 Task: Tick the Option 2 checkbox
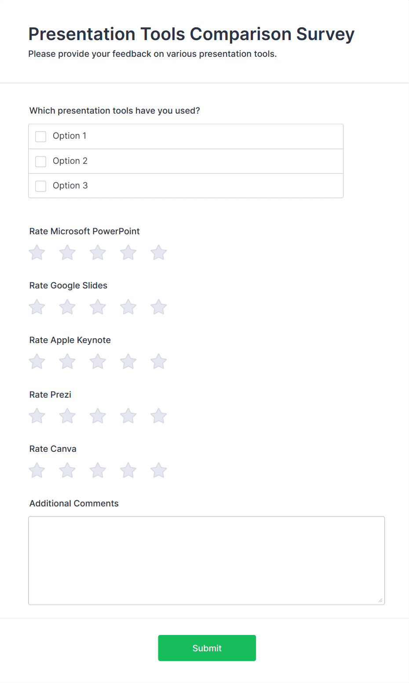(41, 161)
